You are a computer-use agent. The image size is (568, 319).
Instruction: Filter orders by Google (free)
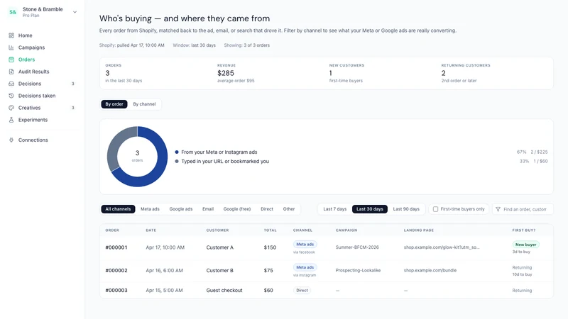pos(237,209)
